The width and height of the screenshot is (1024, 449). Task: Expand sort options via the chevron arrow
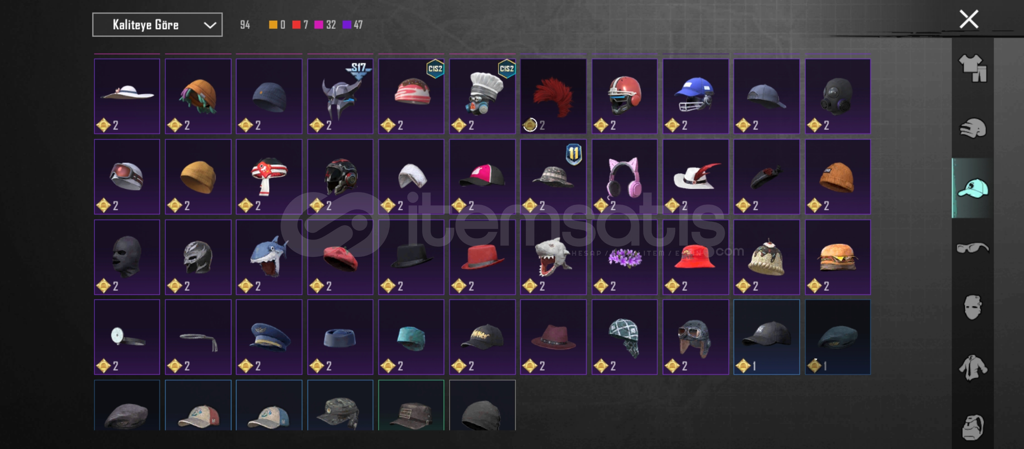210,25
